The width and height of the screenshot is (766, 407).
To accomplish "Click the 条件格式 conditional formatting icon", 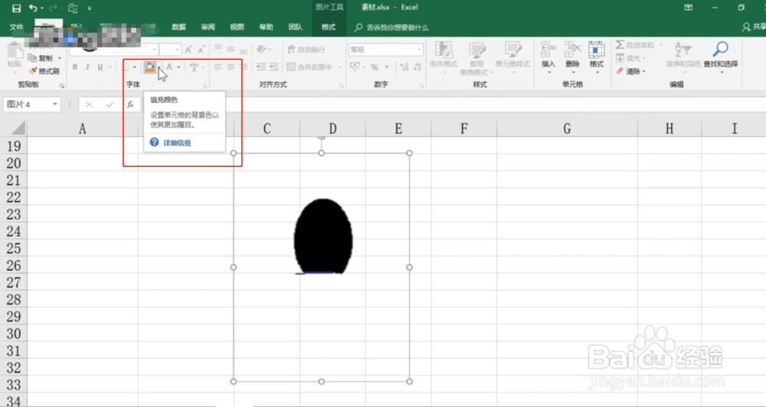I will coord(444,50).
